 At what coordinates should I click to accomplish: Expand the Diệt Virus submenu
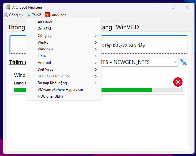(x=64, y=69)
